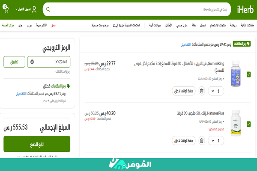257x171 pixels.
Task: Expand the تسجيل الدخول sign-in dropdown
Action: (x=23, y=9)
